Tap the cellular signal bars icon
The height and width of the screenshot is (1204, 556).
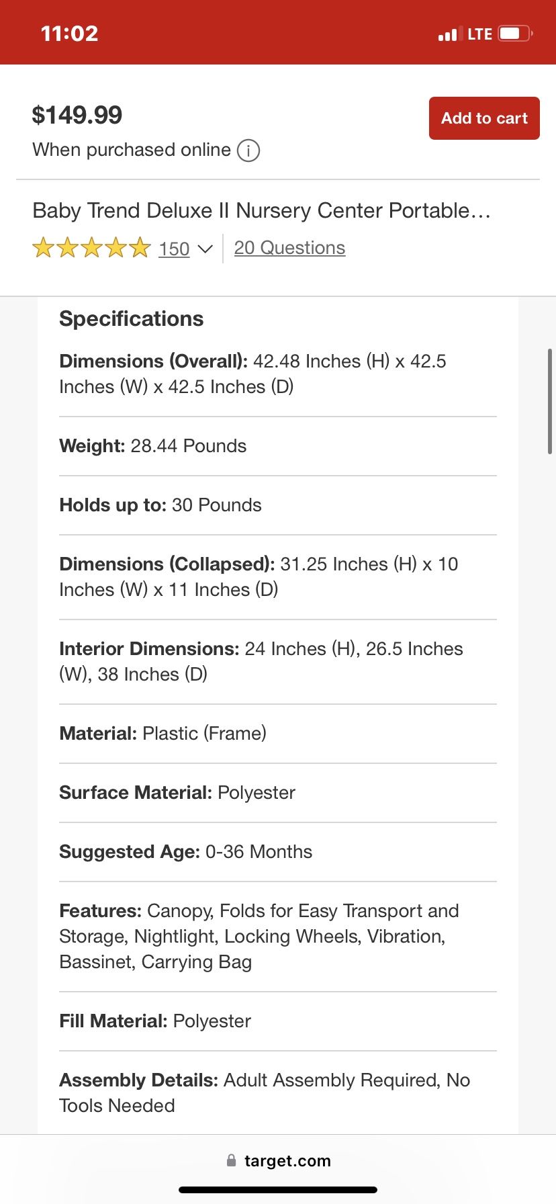(x=448, y=34)
